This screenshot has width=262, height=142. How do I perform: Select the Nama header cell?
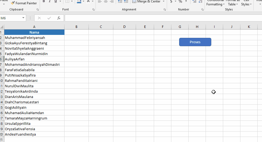(x=34, y=32)
